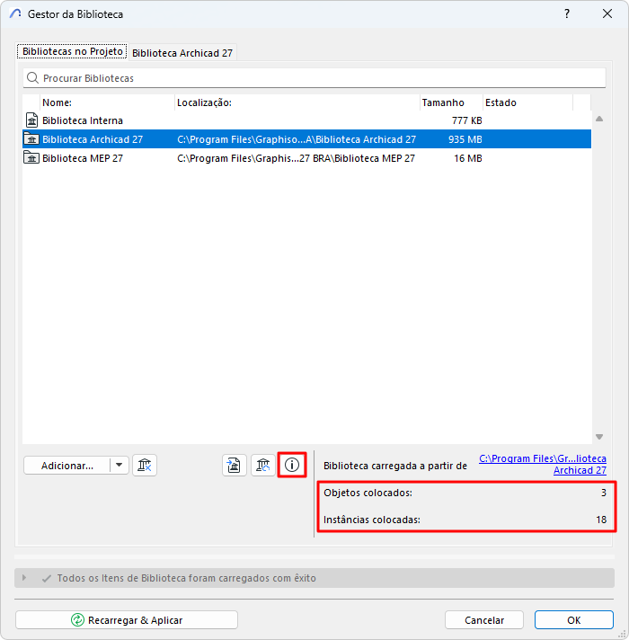Expand the library load status report
Viewport: 629px width, 640px height.
tap(24, 578)
